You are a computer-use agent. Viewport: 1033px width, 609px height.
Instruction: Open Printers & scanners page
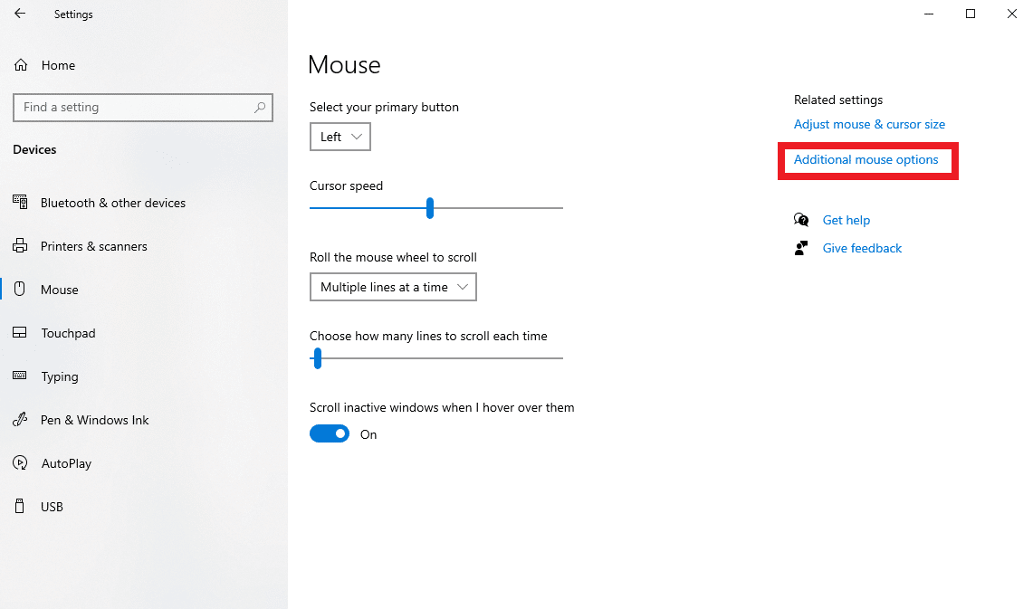(93, 246)
